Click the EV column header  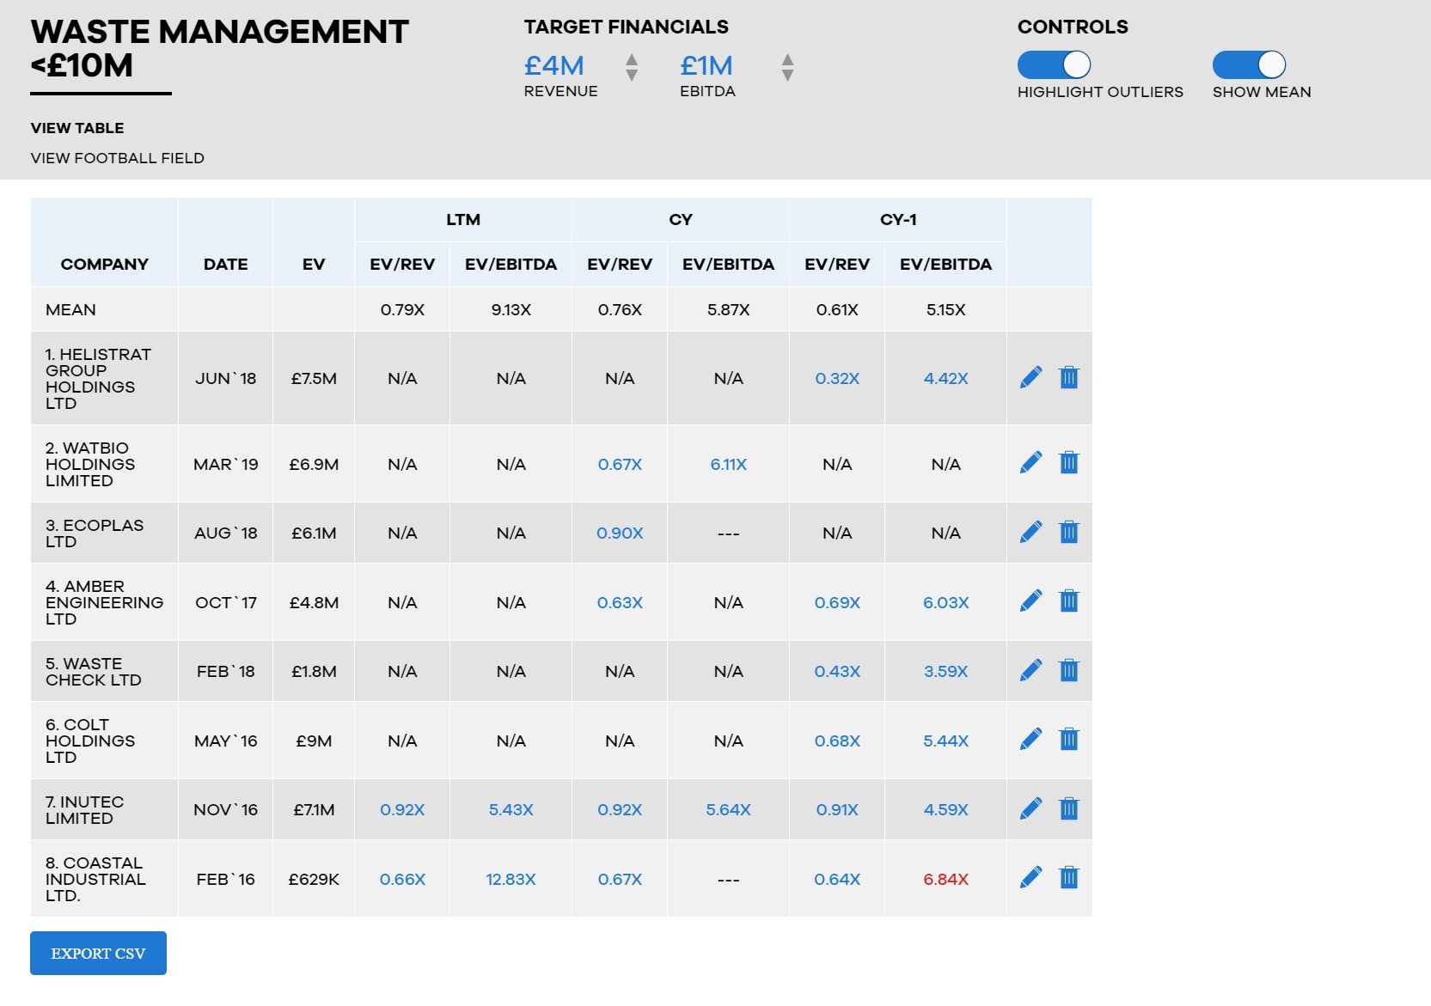(x=314, y=264)
